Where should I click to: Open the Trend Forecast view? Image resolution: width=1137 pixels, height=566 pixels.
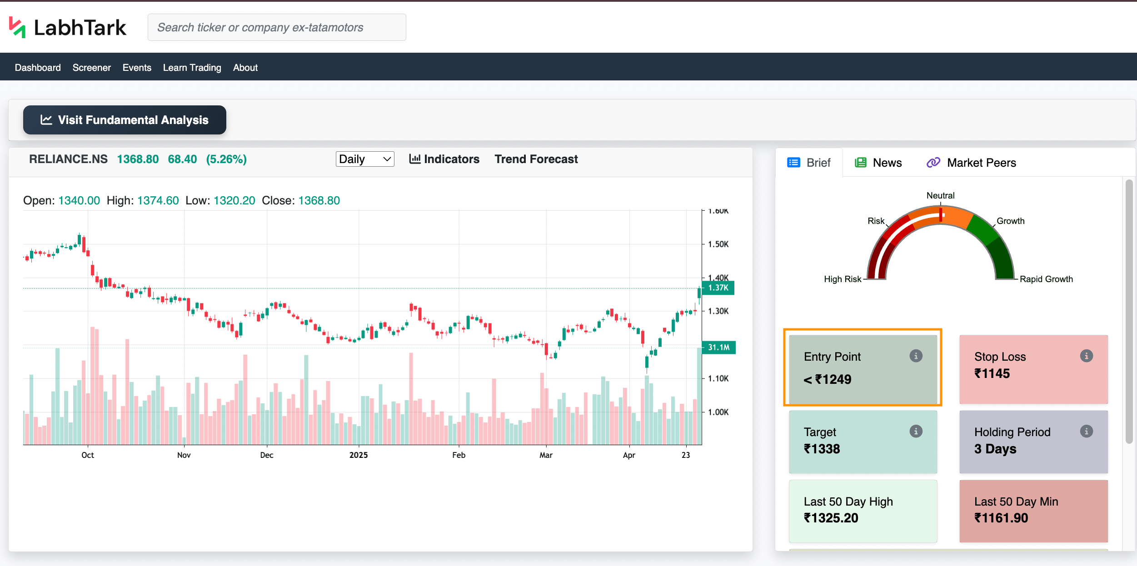(536, 159)
